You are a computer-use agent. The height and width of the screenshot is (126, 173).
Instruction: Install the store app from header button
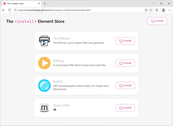pyautogui.click(x=157, y=21)
